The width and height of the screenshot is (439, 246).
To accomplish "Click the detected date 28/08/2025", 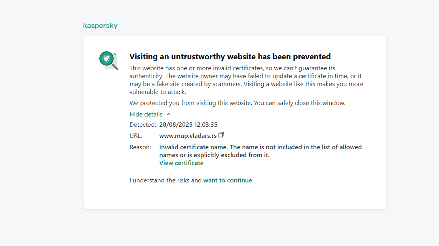I will click(x=176, y=125).
